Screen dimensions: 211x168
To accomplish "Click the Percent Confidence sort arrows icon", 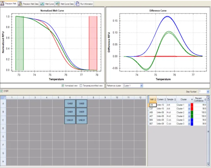I will point(205,99).
